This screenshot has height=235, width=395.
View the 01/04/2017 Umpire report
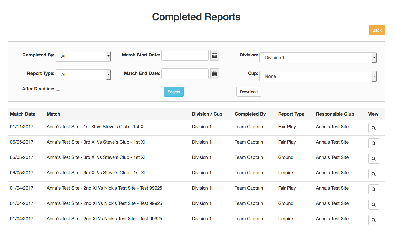click(374, 220)
